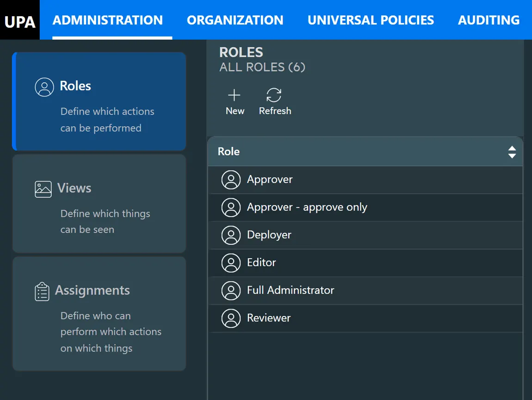The height and width of the screenshot is (400, 532).
Task: Click the Refresh arrows icon
Action: [274, 95]
